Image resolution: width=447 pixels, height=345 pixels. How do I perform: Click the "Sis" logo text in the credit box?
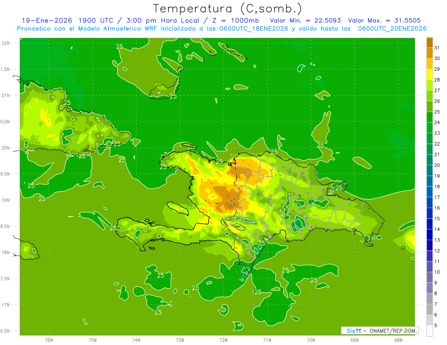351,330
